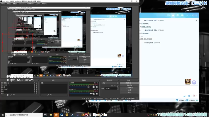This screenshot has width=209, height=117.
Task: Remove selected source with the minus icon
Action: coord(5,95)
